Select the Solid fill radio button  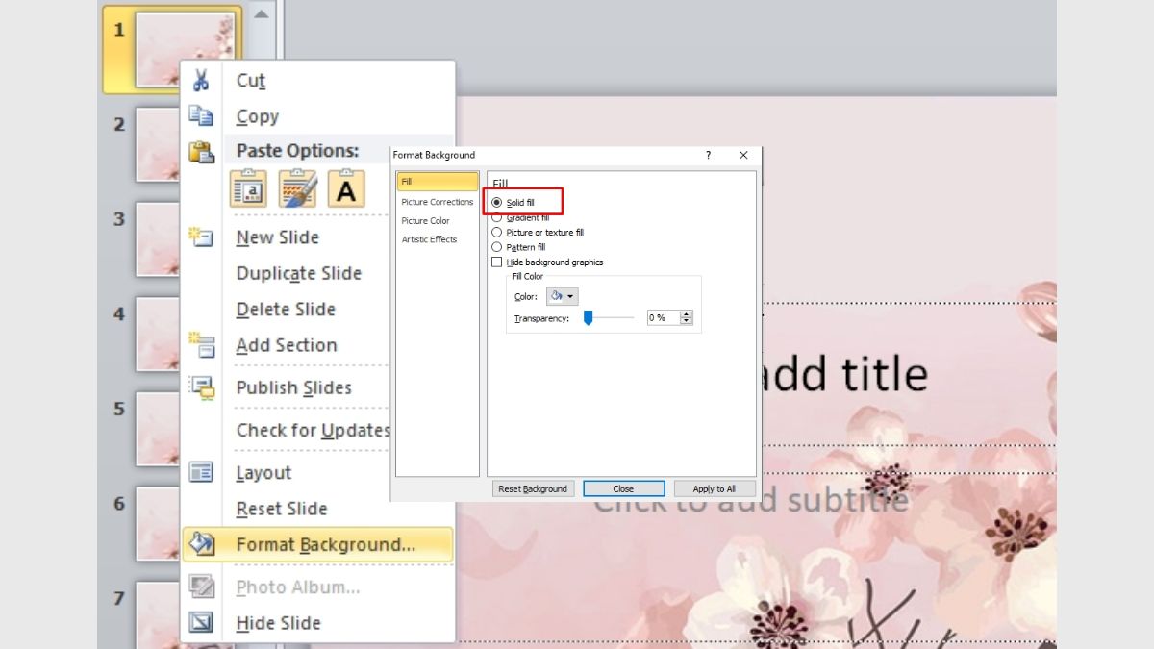(x=497, y=202)
